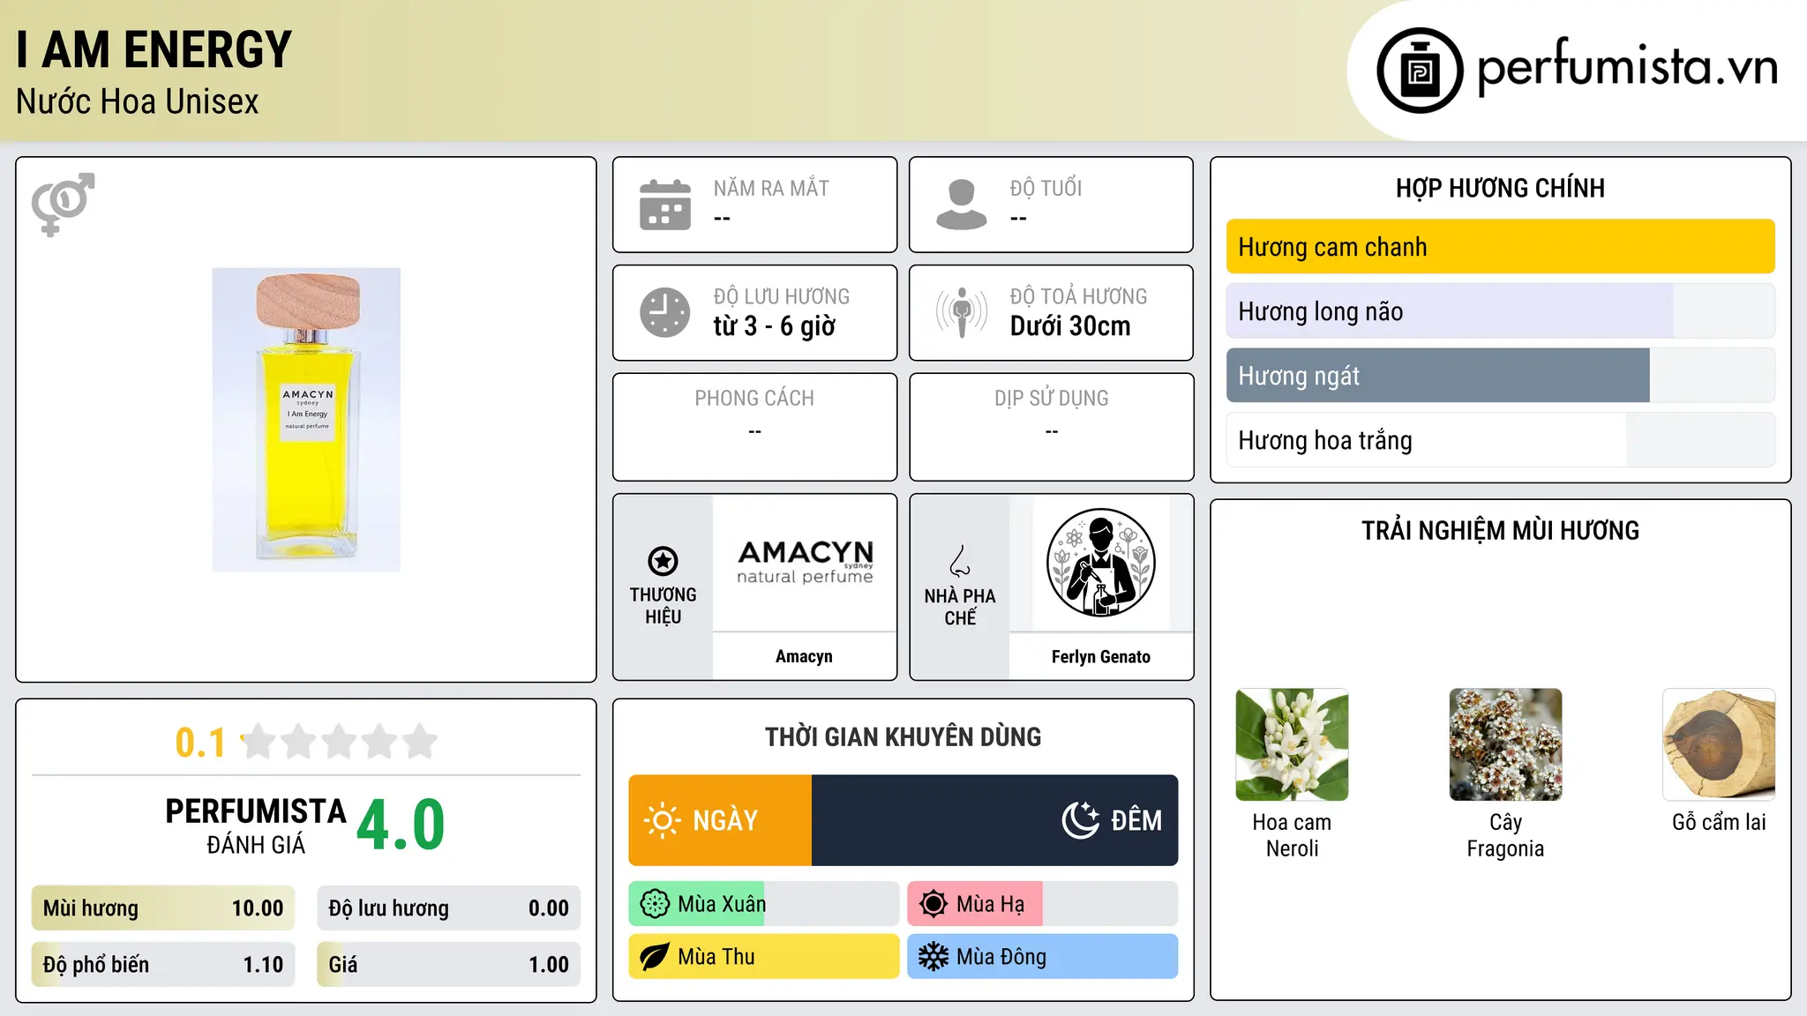Click the Mùa Đông label
The image size is (1807, 1016).
[x=1001, y=957]
